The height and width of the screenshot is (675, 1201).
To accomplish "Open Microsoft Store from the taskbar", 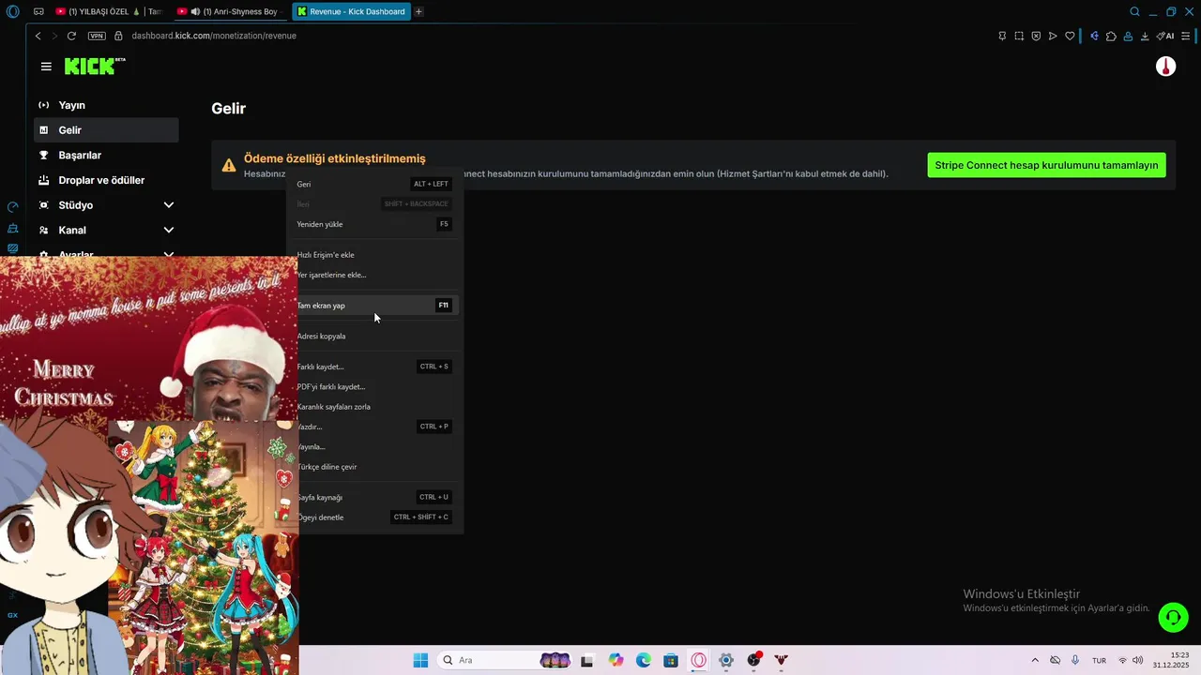I will pyautogui.click(x=671, y=660).
